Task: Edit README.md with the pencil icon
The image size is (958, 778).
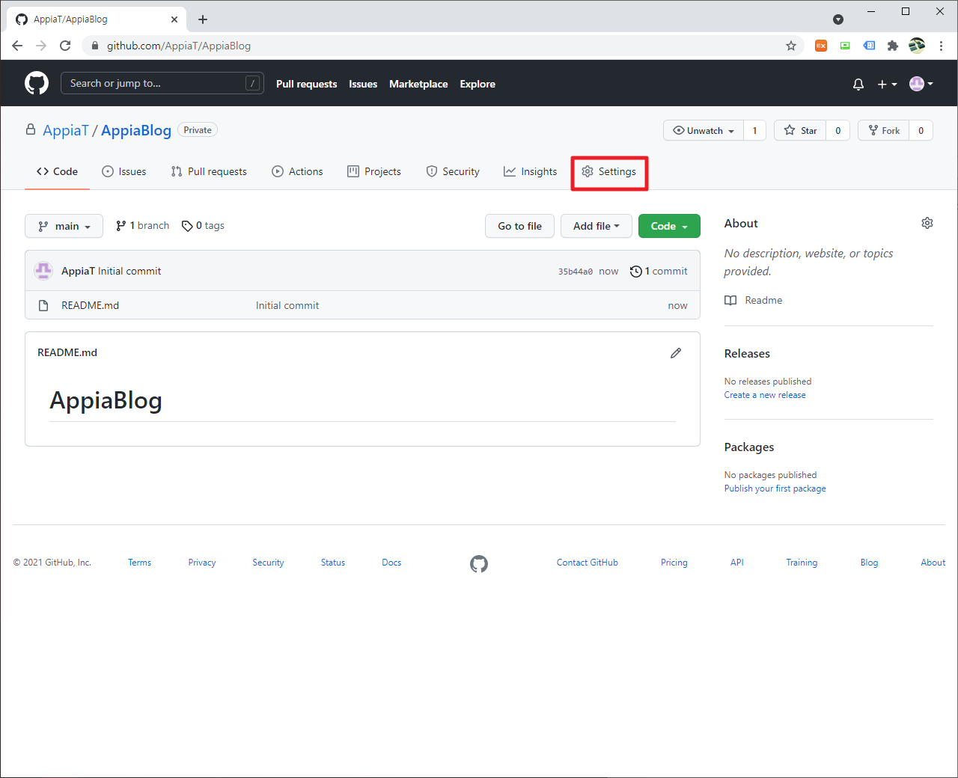Action: click(676, 353)
